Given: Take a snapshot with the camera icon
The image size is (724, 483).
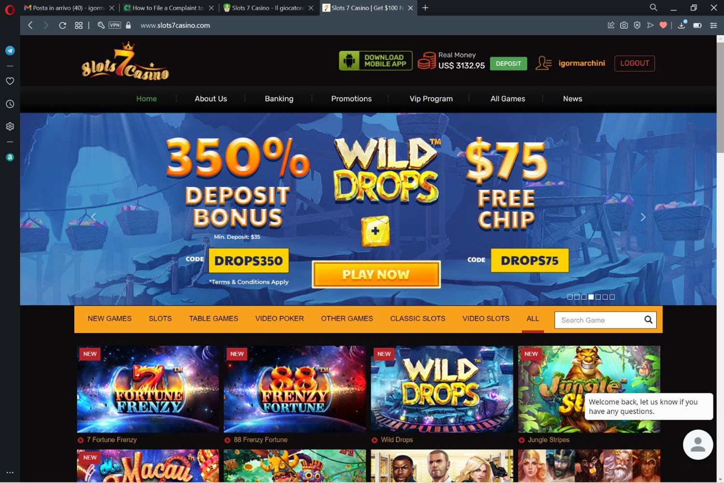Looking at the screenshot, I should point(624,26).
